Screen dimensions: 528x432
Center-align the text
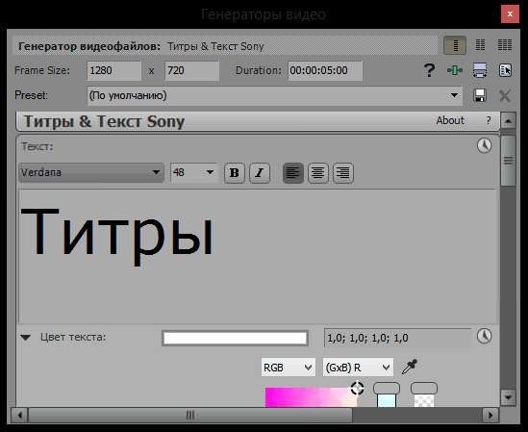[318, 173]
